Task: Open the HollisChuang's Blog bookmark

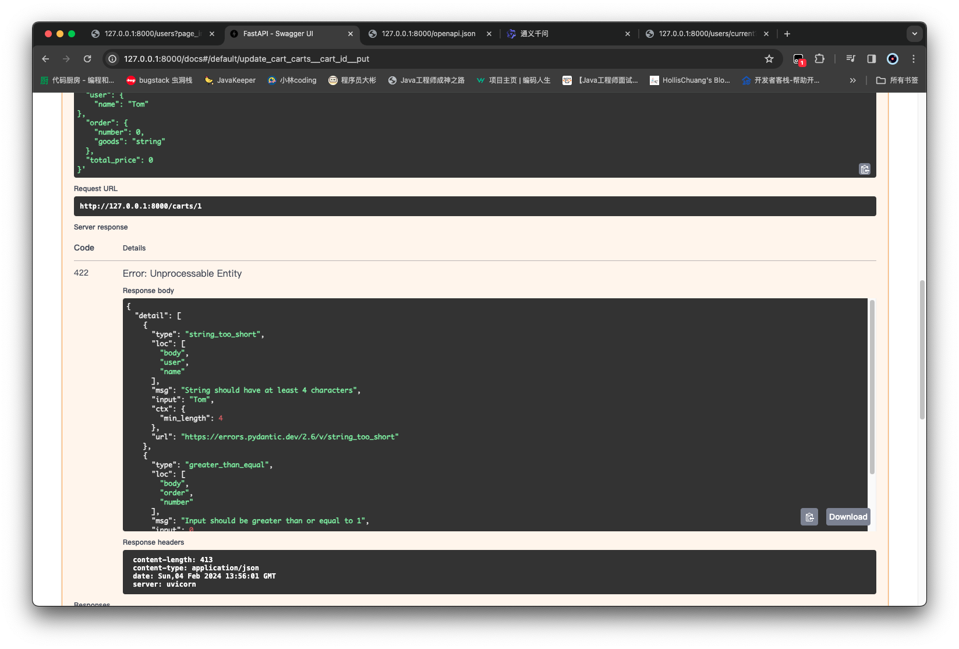Action: click(x=690, y=80)
